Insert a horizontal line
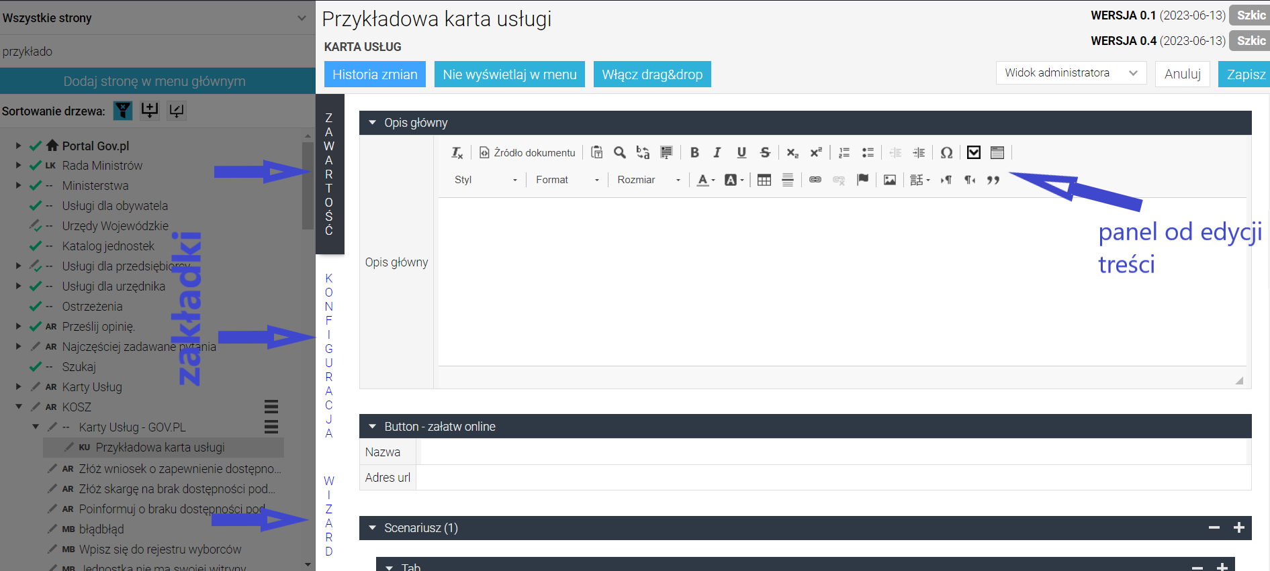Screen dimensions: 1270x571 click(x=788, y=180)
